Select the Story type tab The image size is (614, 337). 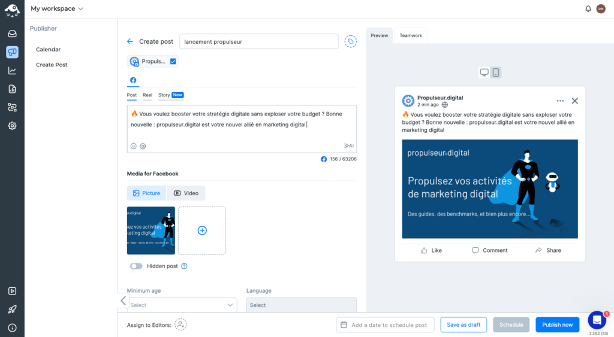pos(171,95)
